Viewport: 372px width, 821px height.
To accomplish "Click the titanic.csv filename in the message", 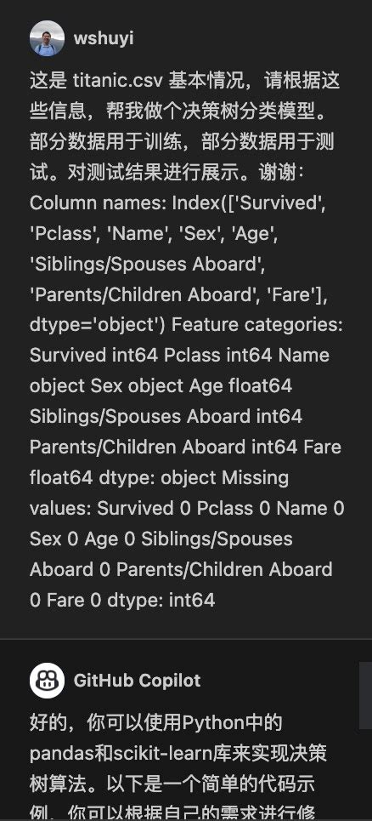I will point(119,81).
